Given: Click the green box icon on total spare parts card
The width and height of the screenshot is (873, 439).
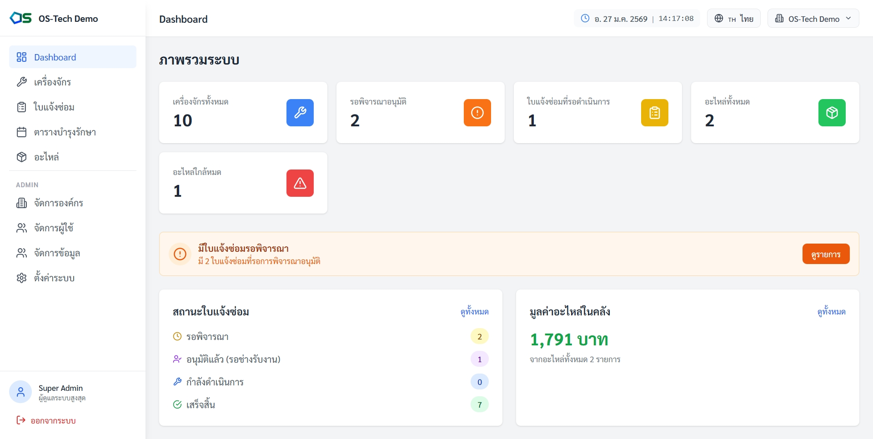Looking at the screenshot, I should [x=832, y=113].
